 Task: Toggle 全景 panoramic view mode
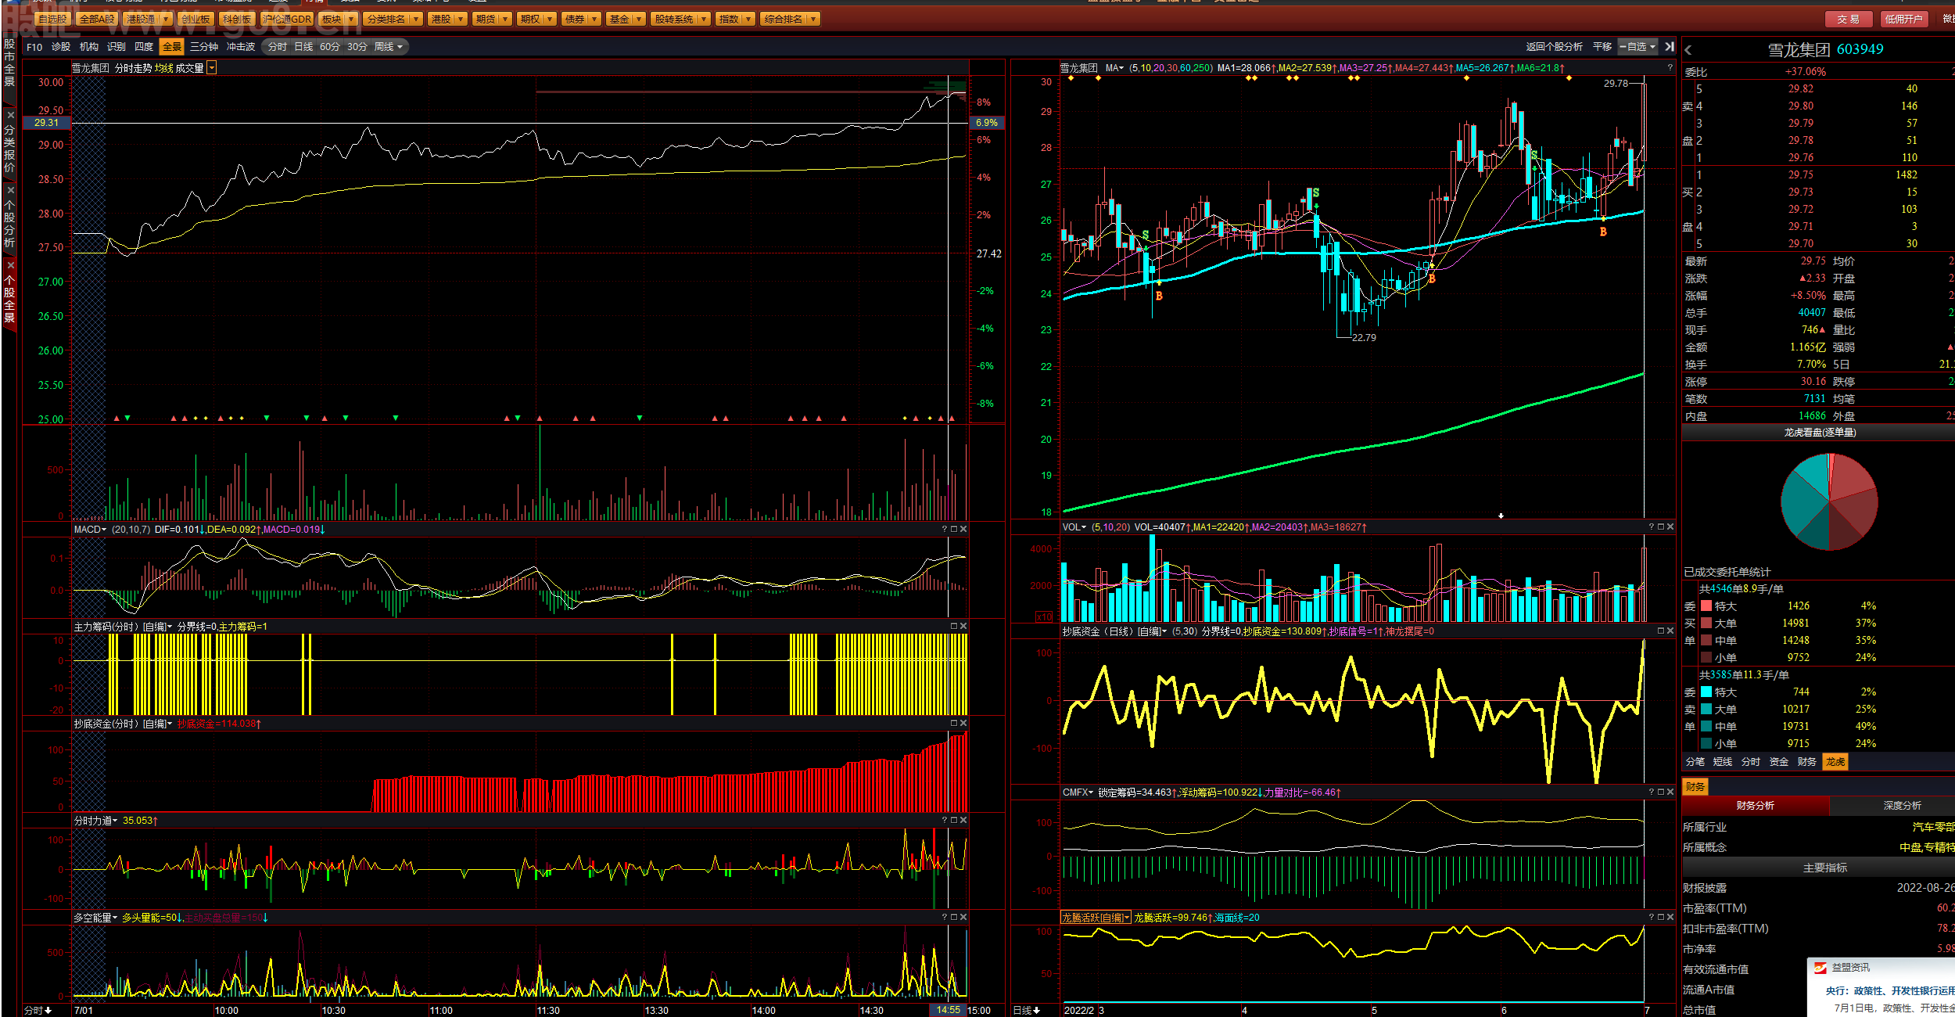(171, 47)
